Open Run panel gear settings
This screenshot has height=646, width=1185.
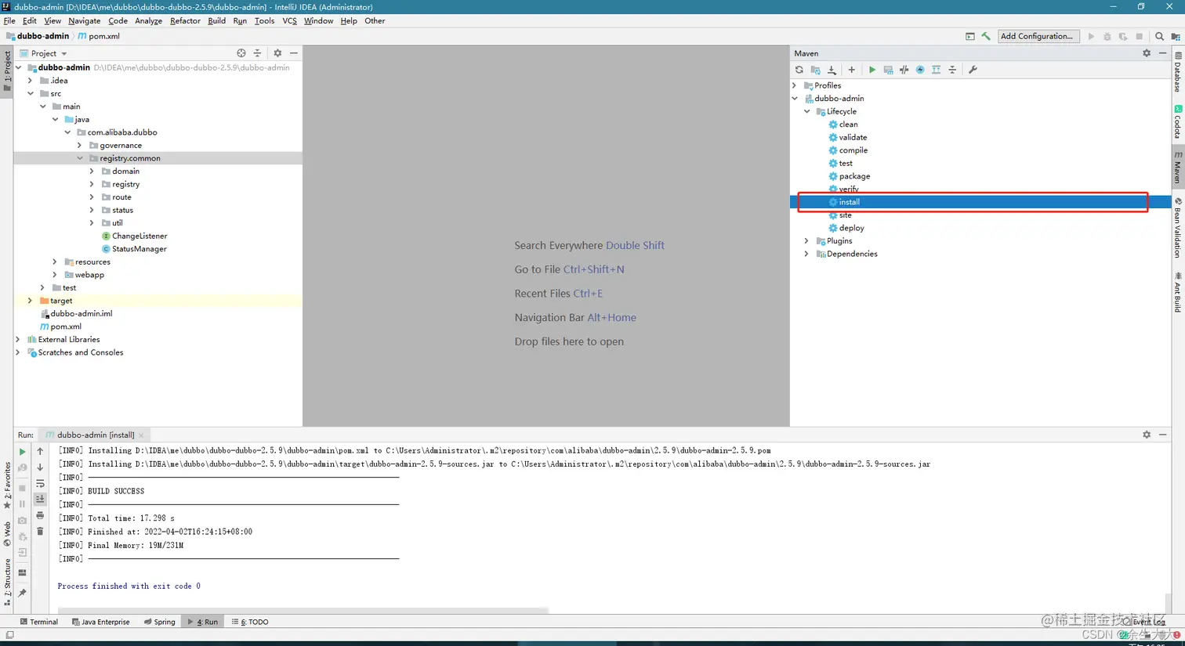click(1147, 435)
